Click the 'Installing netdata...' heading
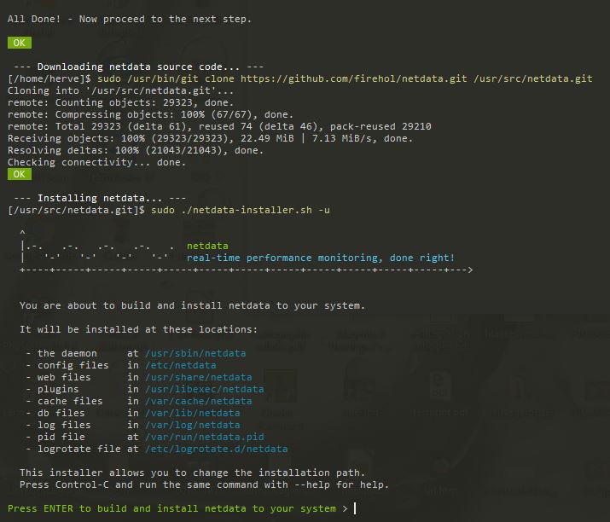 pyautogui.click(x=100, y=198)
